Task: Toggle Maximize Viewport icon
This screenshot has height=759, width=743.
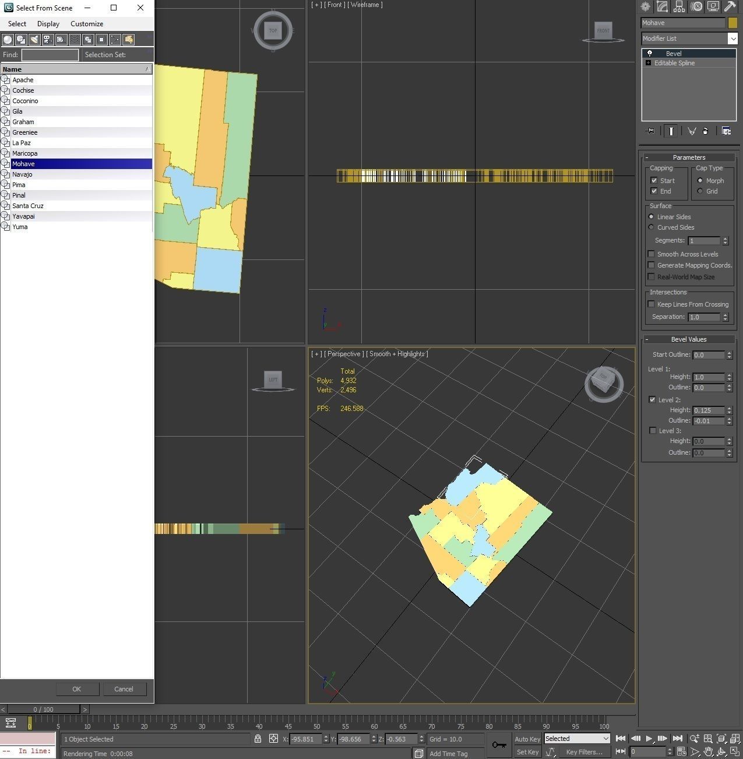Action: pyautogui.click(x=734, y=752)
